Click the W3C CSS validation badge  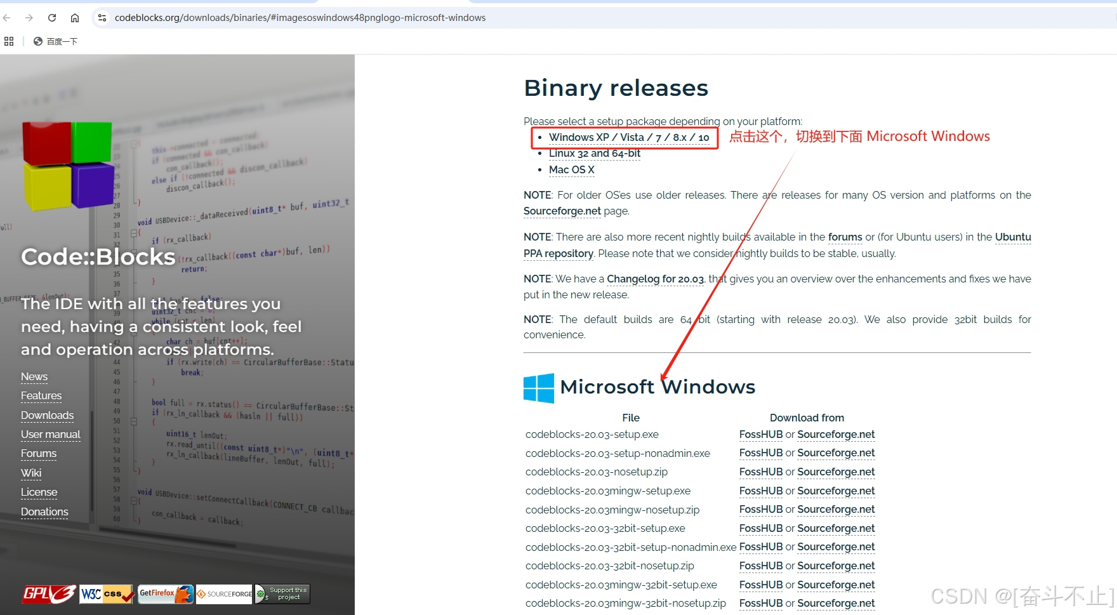coord(107,594)
